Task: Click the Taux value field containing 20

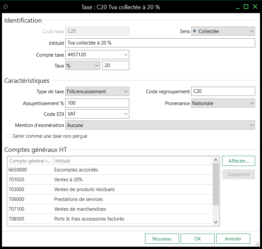Action: [116, 66]
